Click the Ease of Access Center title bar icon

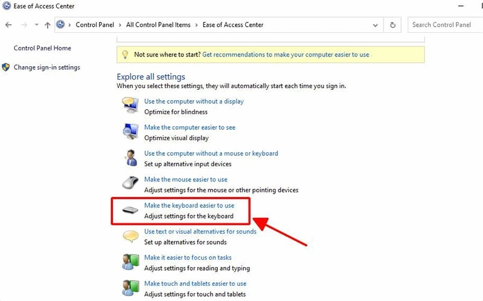(7, 6)
